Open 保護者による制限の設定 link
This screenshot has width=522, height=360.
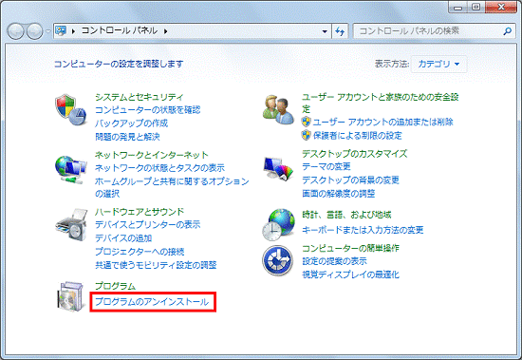point(357,135)
